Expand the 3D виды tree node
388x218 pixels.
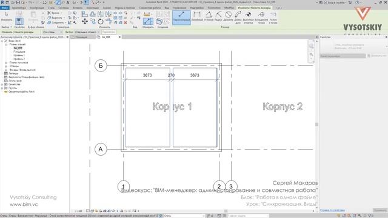(6, 66)
